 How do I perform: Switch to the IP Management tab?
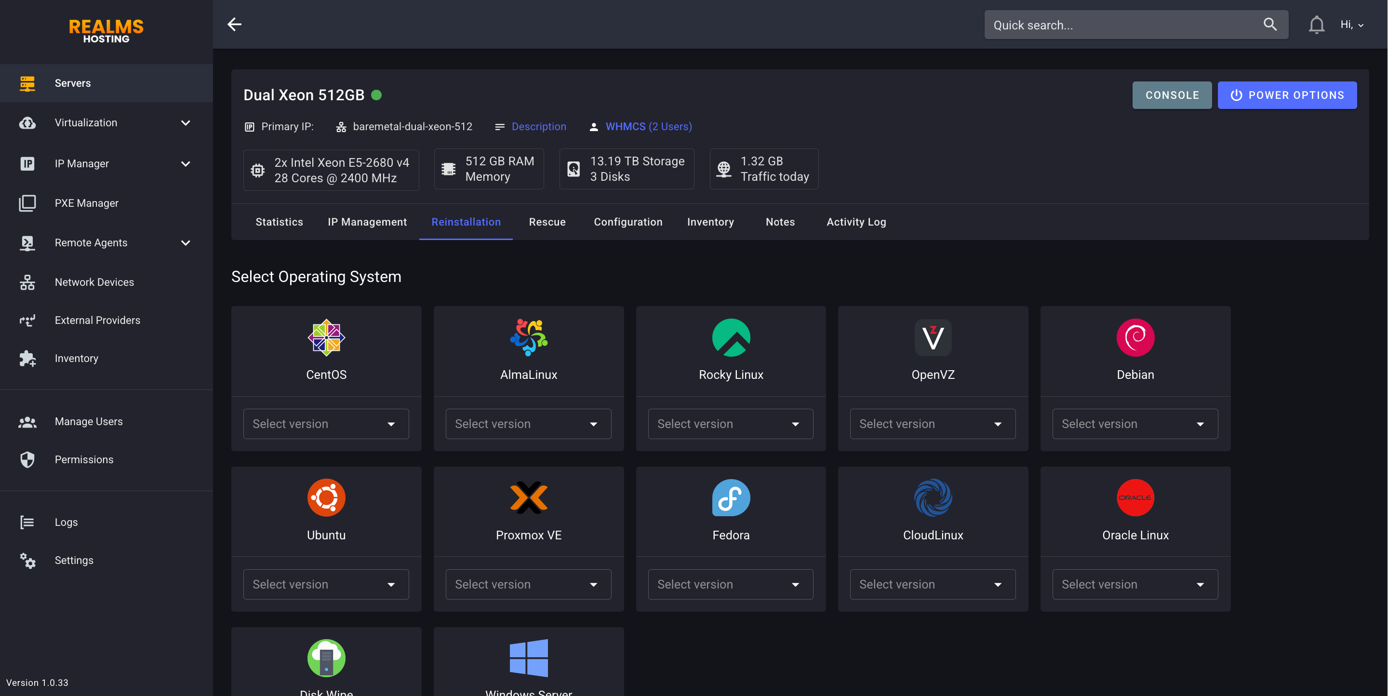click(x=367, y=222)
